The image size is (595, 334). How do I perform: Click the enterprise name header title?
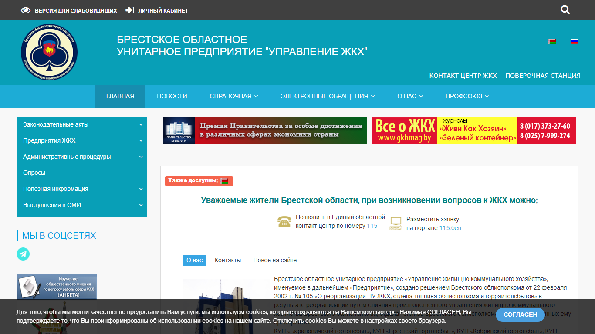[242, 46]
